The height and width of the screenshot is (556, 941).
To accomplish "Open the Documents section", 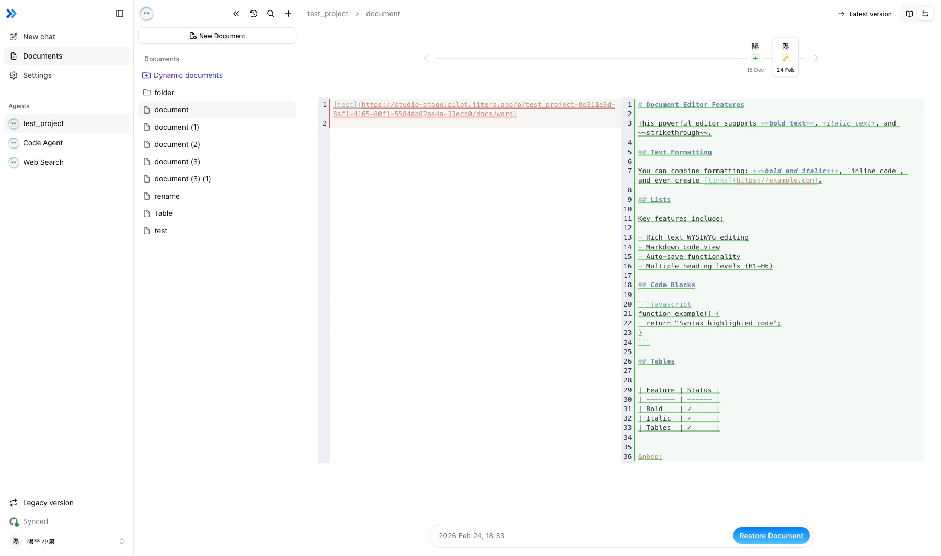I will pos(66,56).
